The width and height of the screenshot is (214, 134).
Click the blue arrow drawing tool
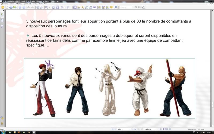(116, 7)
